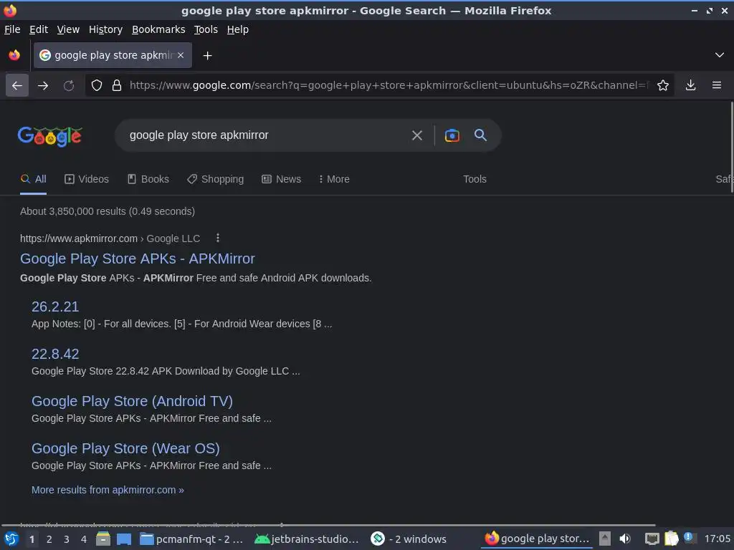Viewport: 734px width, 550px height.
Task: Switch to virtual desktop 2
Action: (49, 539)
